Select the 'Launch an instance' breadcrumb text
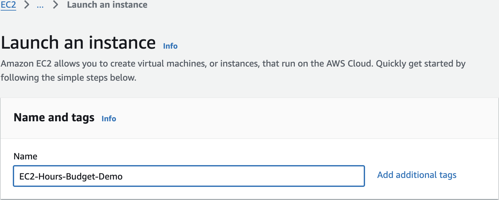 tap(107, 5)
